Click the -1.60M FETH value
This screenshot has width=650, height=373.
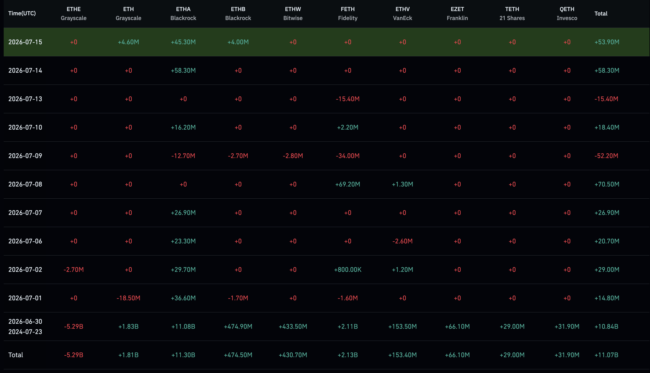click(348, 298)
